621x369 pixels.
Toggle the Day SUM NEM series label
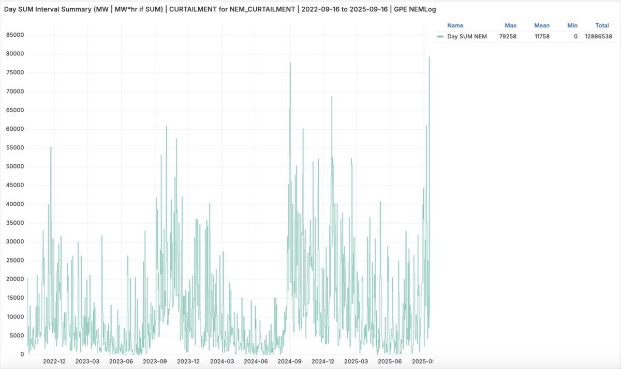(467, 36)
